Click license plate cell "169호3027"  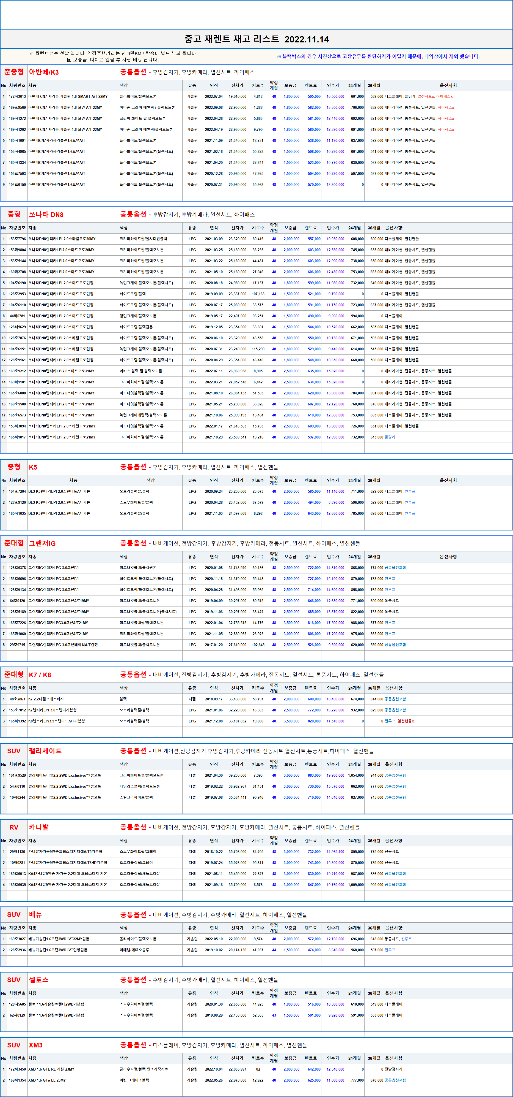pos(17,939)
